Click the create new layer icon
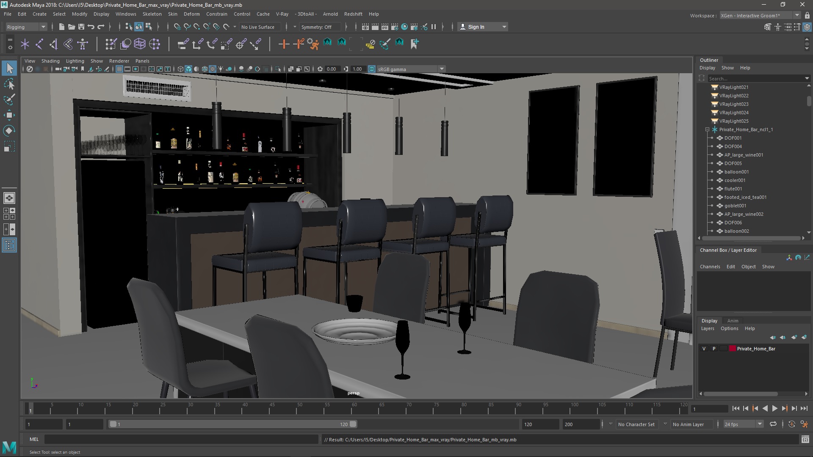Viewport: 813px width, 457px height. coord(794,337)
